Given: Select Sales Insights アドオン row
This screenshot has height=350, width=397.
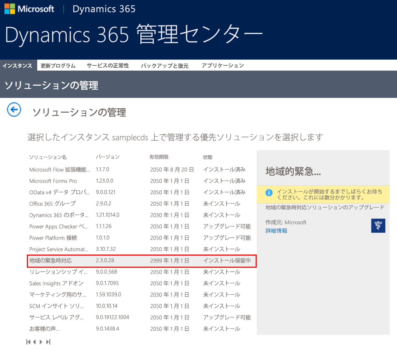Looking at the screenshot, I should [142, 283].
